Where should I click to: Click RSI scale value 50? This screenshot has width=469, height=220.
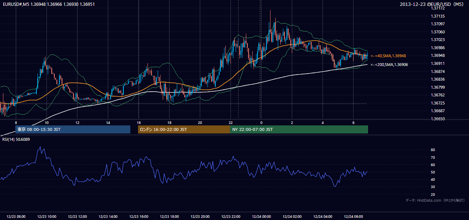[x=433, y=172]
